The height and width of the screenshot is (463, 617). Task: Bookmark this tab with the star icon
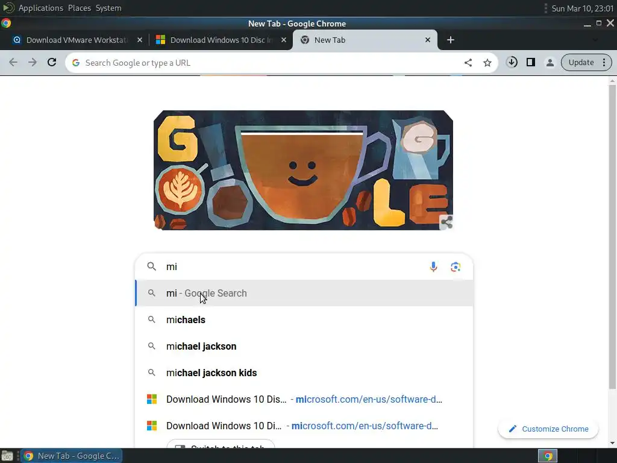pos(487,63)
